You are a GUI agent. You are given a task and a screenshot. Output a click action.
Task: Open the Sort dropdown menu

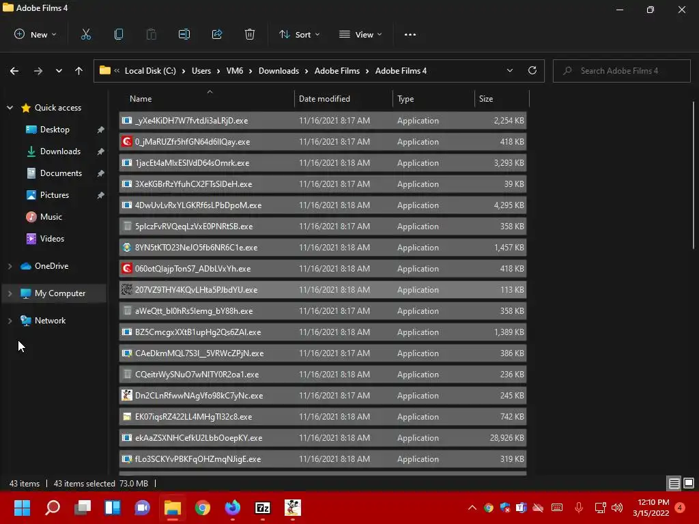coord(299,34)
